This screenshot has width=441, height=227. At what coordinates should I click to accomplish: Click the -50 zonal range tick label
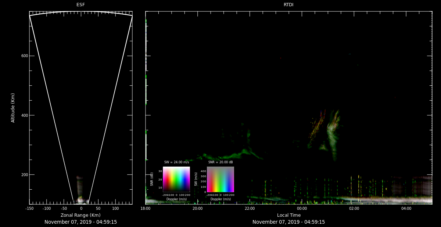64,208
